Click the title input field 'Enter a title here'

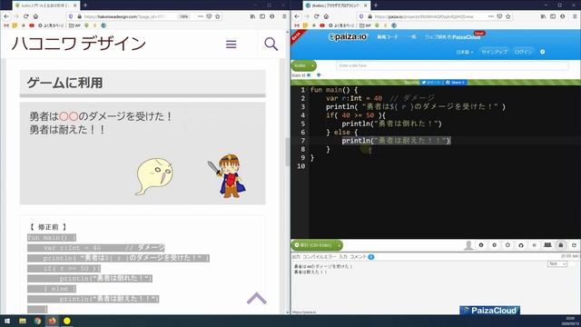[x=452, y=65]
